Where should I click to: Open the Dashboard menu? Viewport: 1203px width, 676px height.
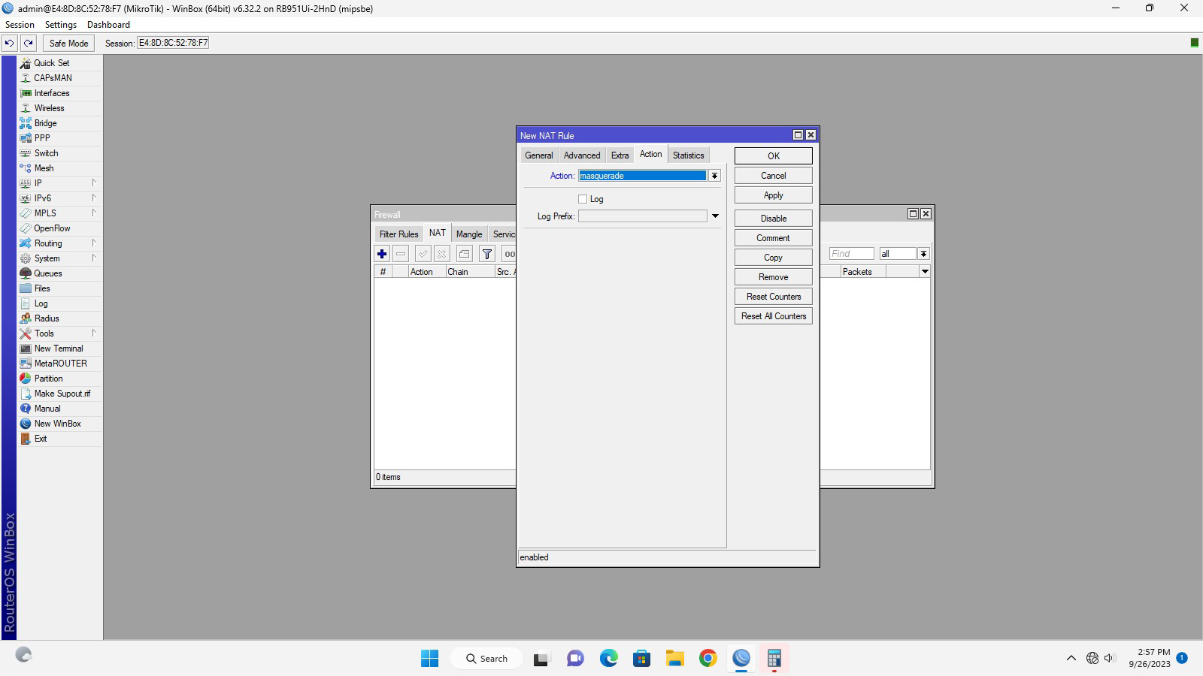pos(108,25)
